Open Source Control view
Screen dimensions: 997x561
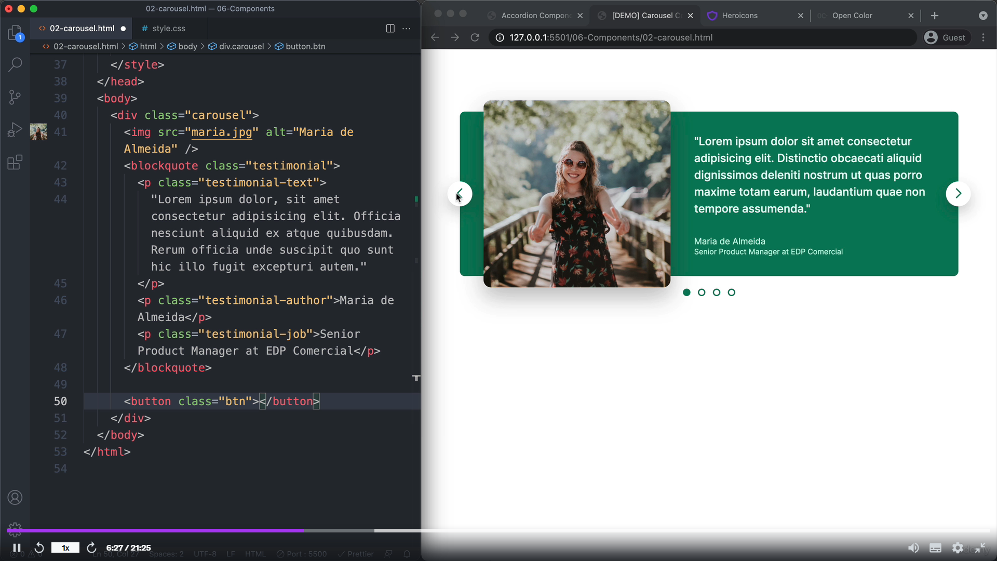(x=15, y=97)
